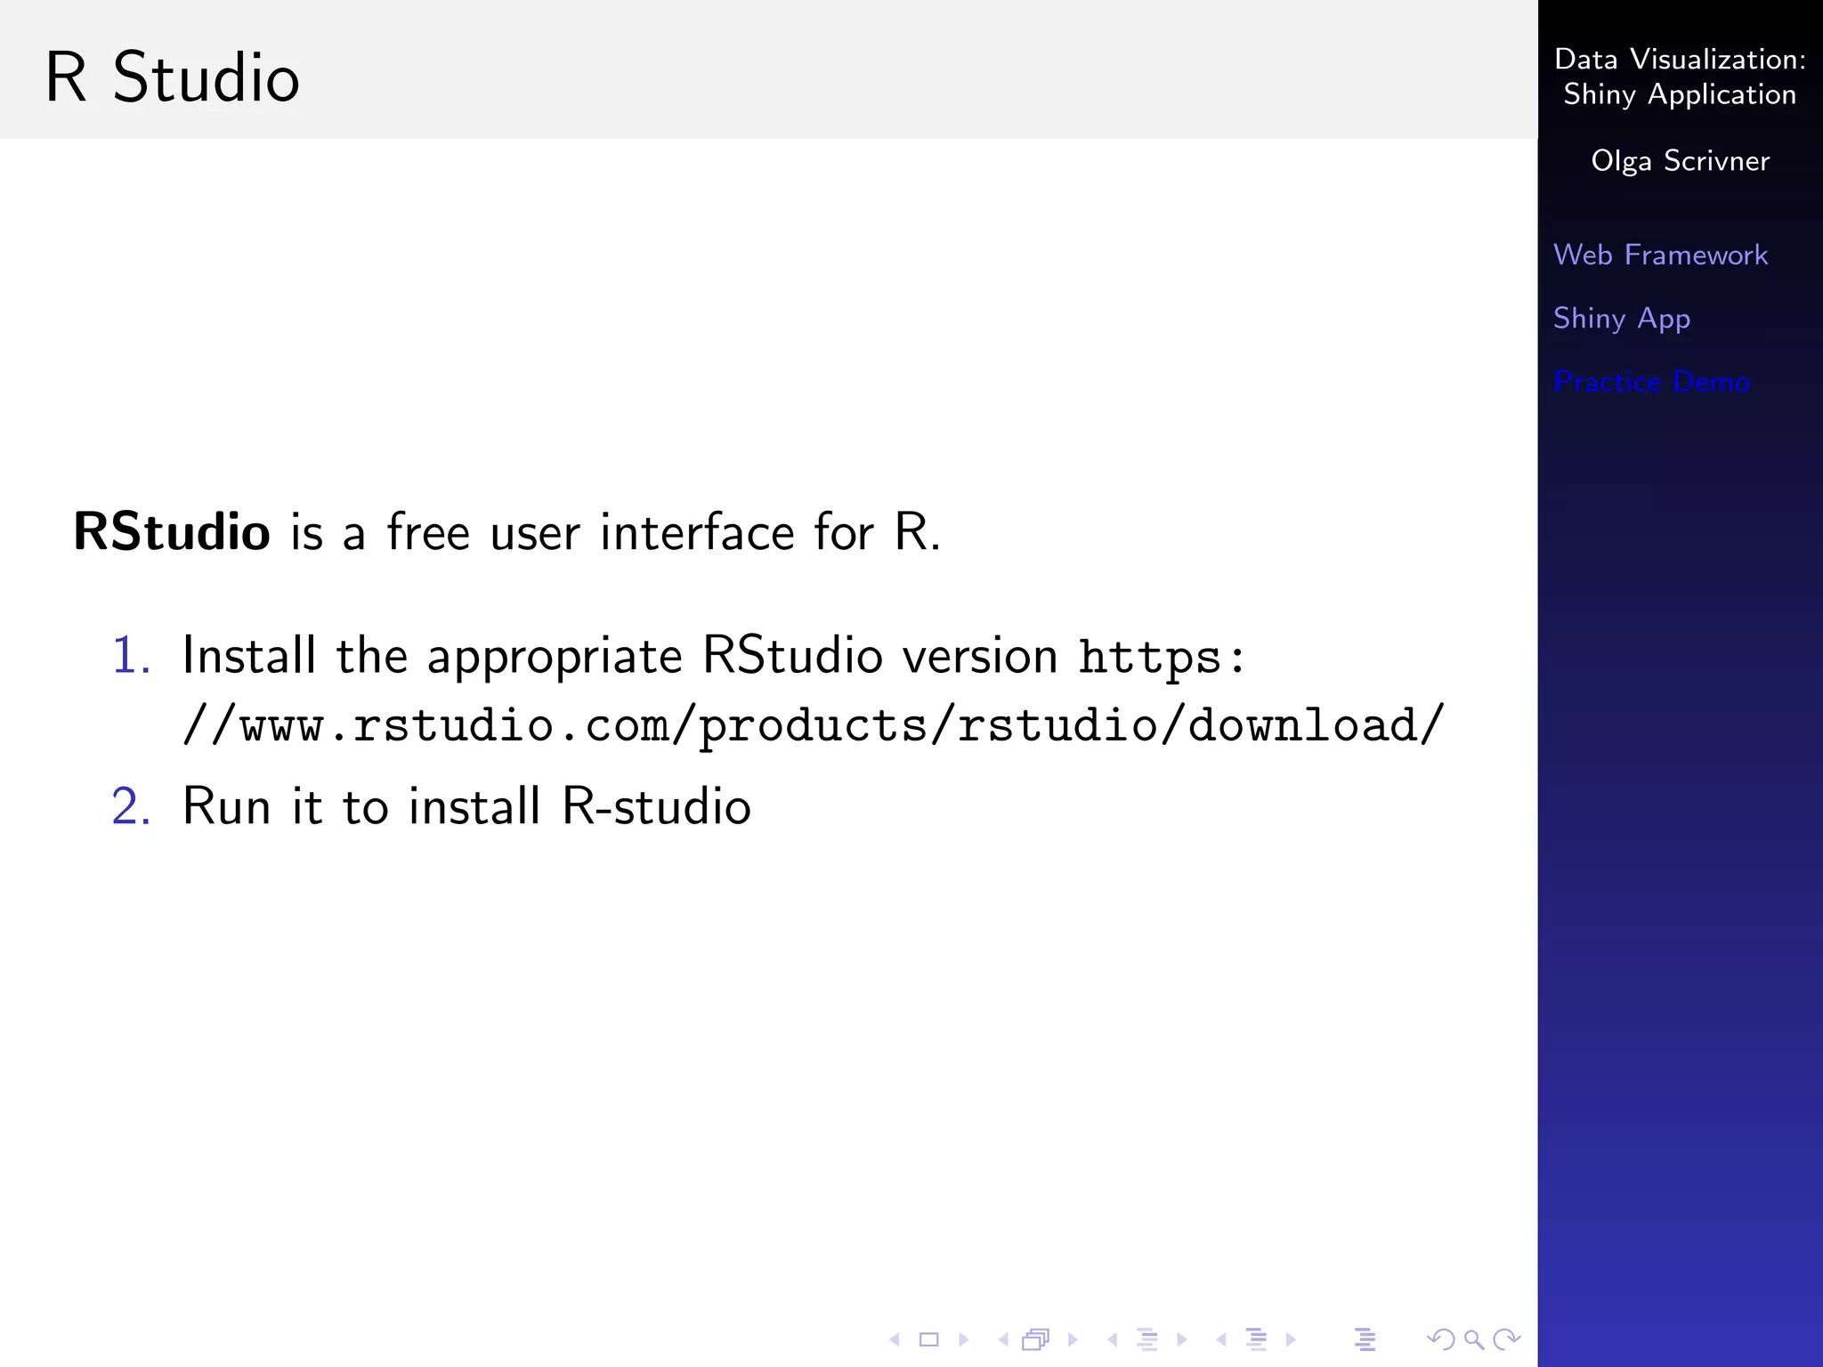This screenshot has width=1823, height=1367.
Task: Click list number 1.
Action: pos(131,656)
